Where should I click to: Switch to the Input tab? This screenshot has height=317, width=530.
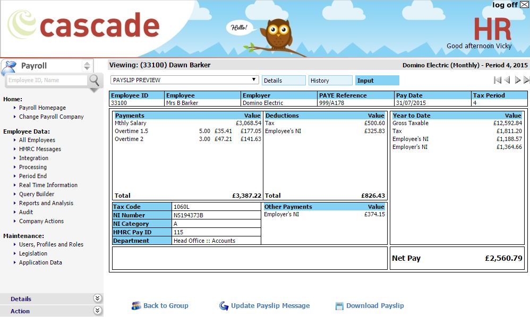coord(377,80)
